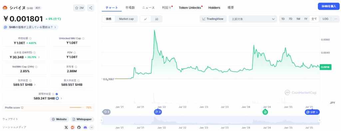The height and width of the screenshot is (131, 341).
Task: Click the star watchlist icon
Action: tap(77, 8)
